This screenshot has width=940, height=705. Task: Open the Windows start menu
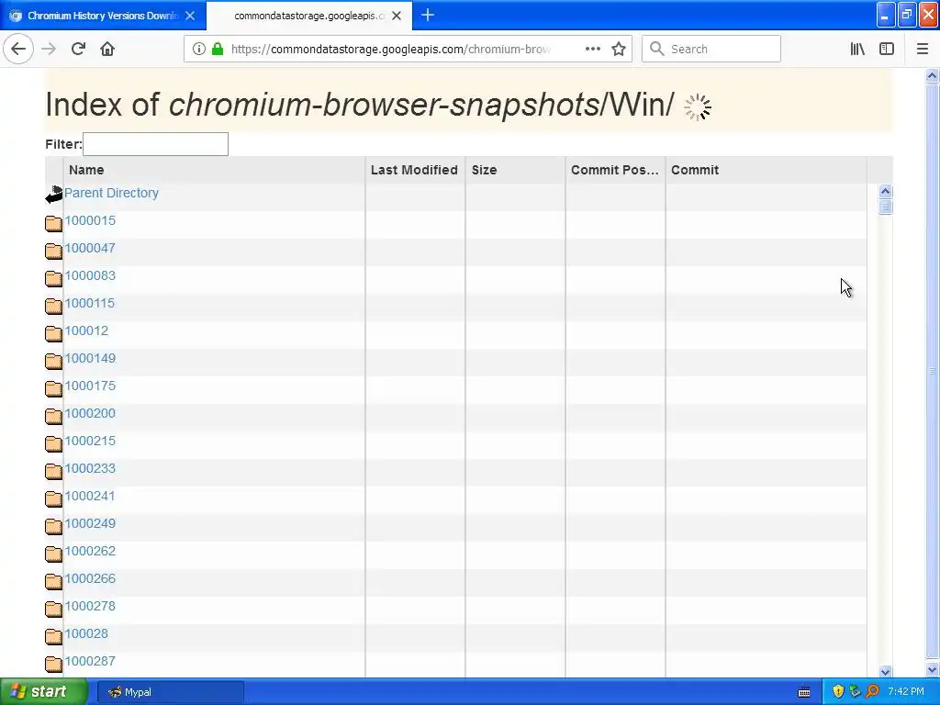pos(44,692)
